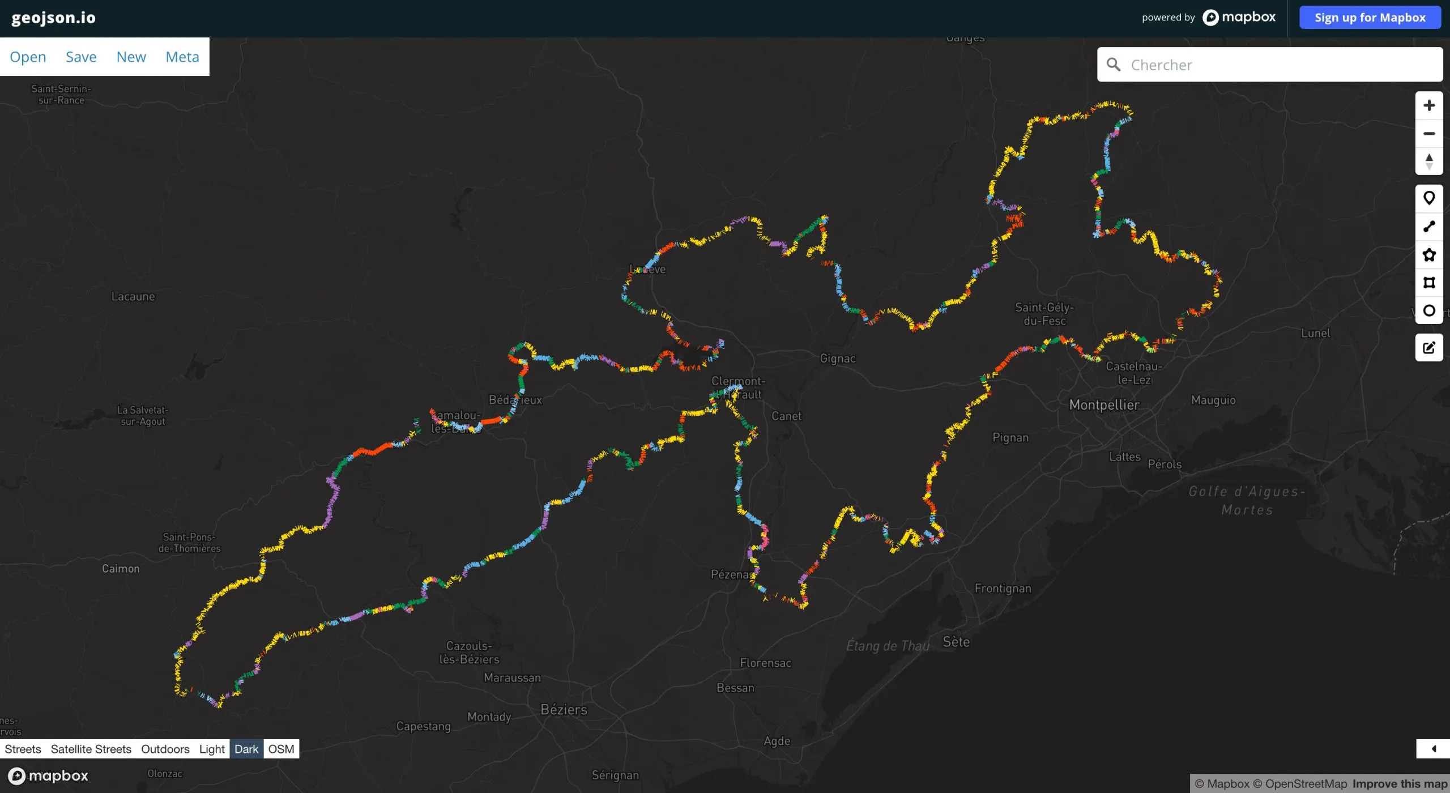The height and width of the screenshot is (793, 1450).
Task: Open the Open menu
Action: [28, 57]
